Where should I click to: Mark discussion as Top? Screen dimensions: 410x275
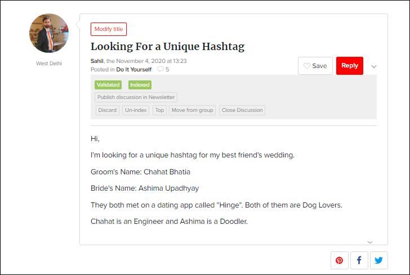[159, 110]
